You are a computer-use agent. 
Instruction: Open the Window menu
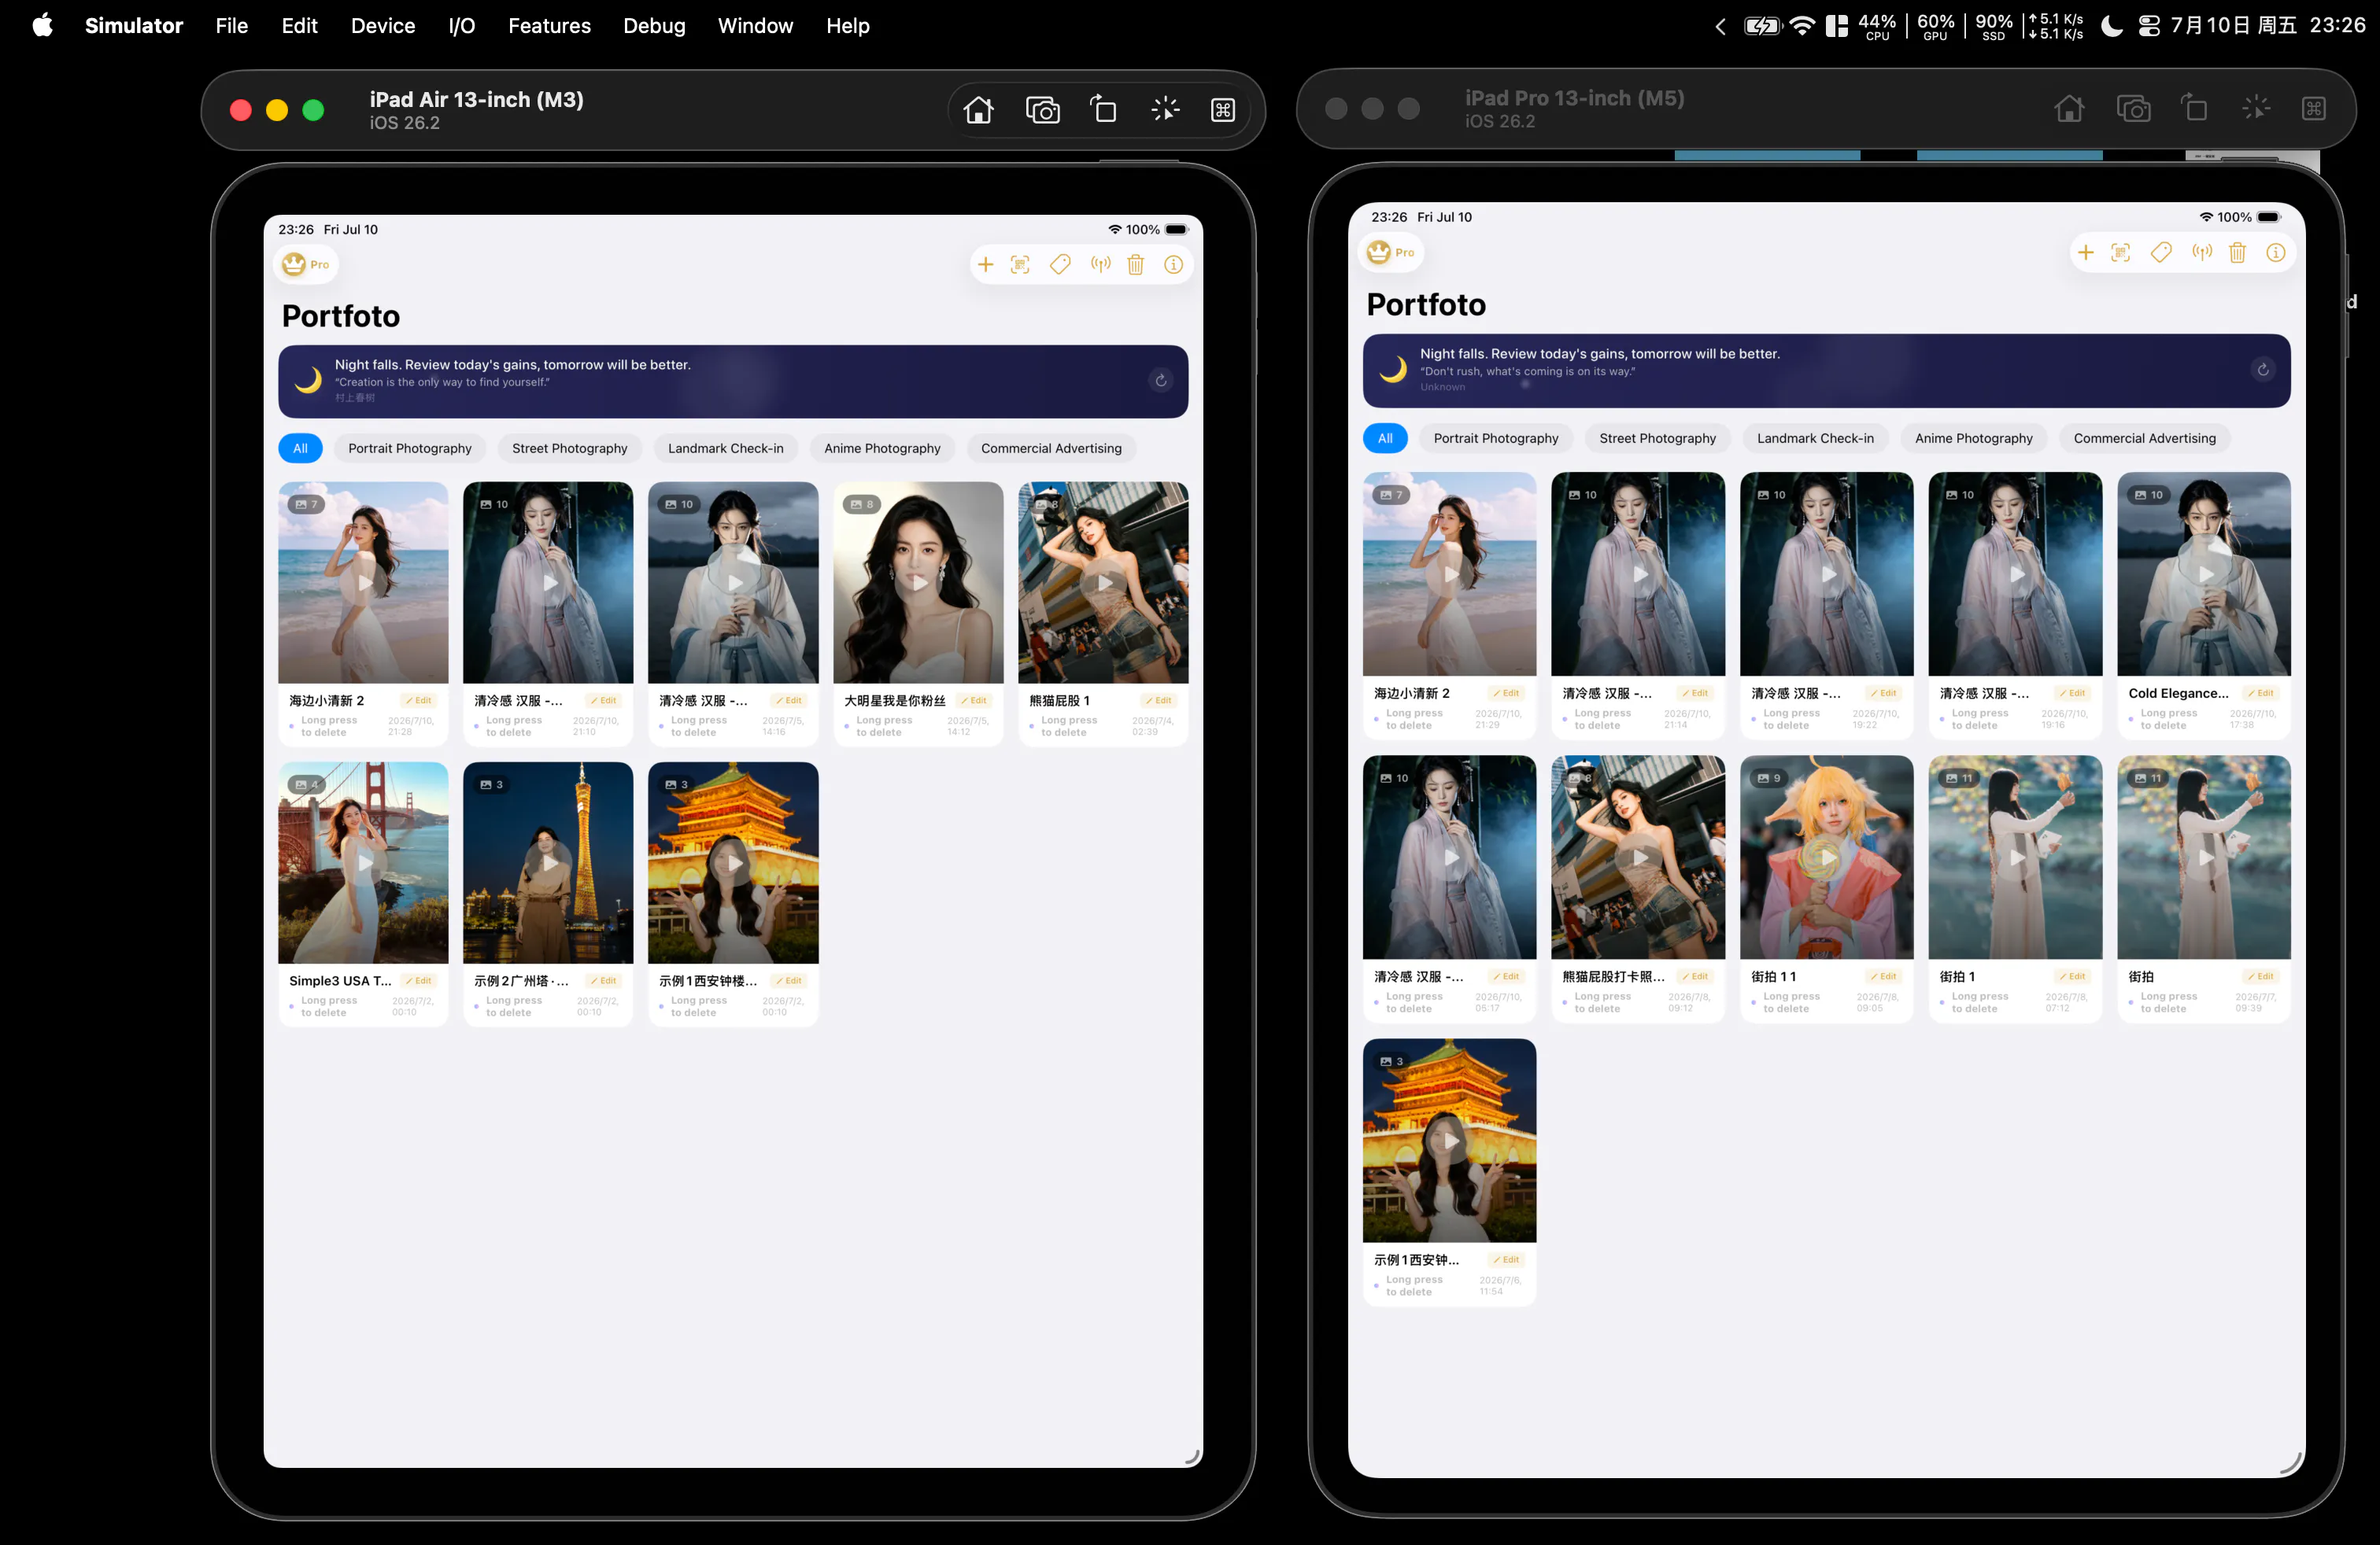coord(755,26)
